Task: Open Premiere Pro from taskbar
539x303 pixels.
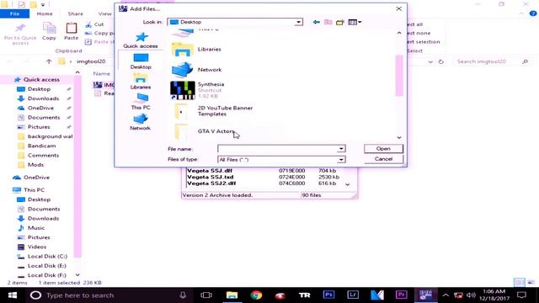Action: 401,295
